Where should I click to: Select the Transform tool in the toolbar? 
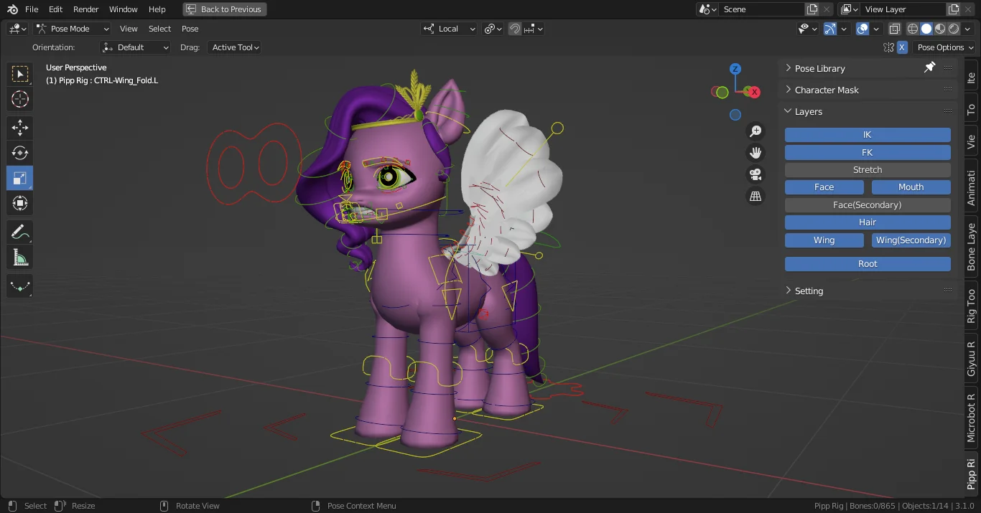pyautogui.click(x=19, y=202)
